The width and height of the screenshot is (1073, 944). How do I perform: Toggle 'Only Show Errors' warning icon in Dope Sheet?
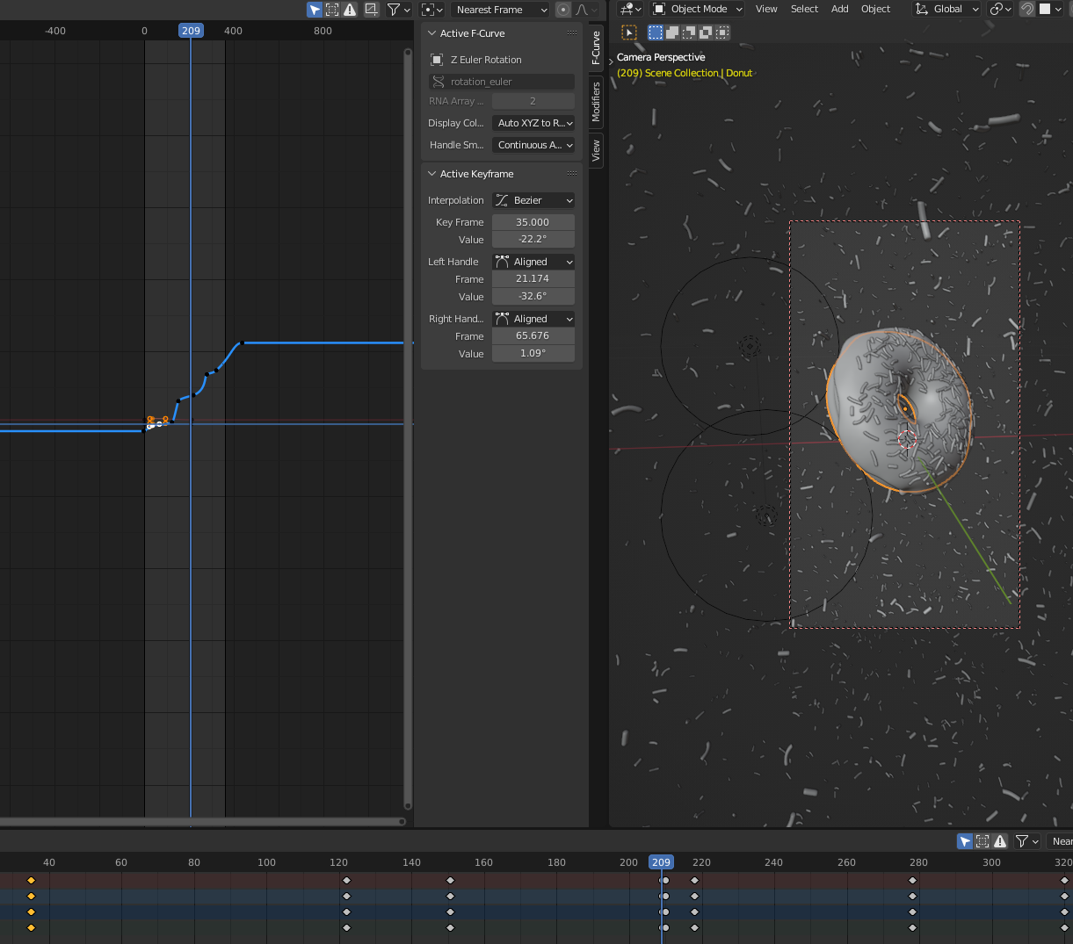(x=1000, y=841)
